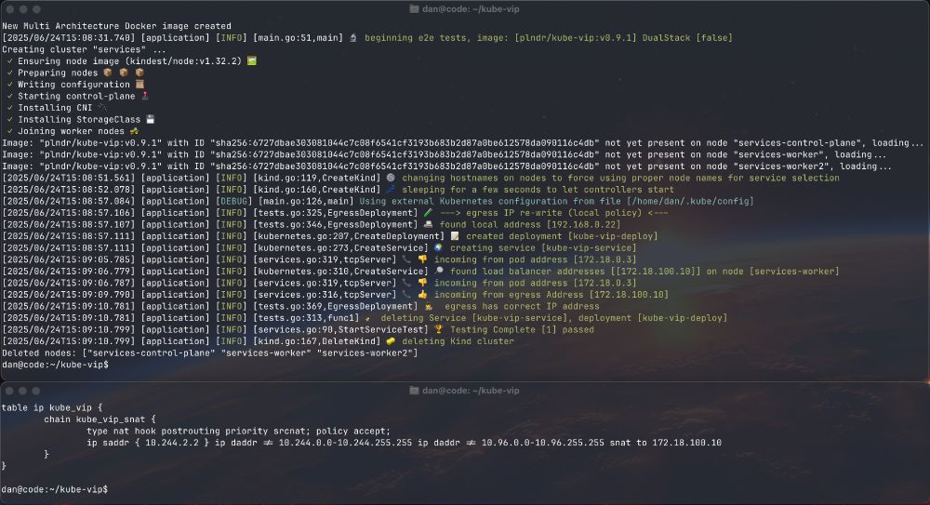
Task: Click [kind.go:167,DeleteKind] in the log
Action: (317, 341)
